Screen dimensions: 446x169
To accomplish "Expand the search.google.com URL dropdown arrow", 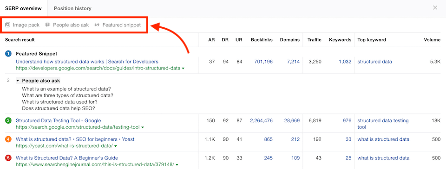I will [143, 128].
